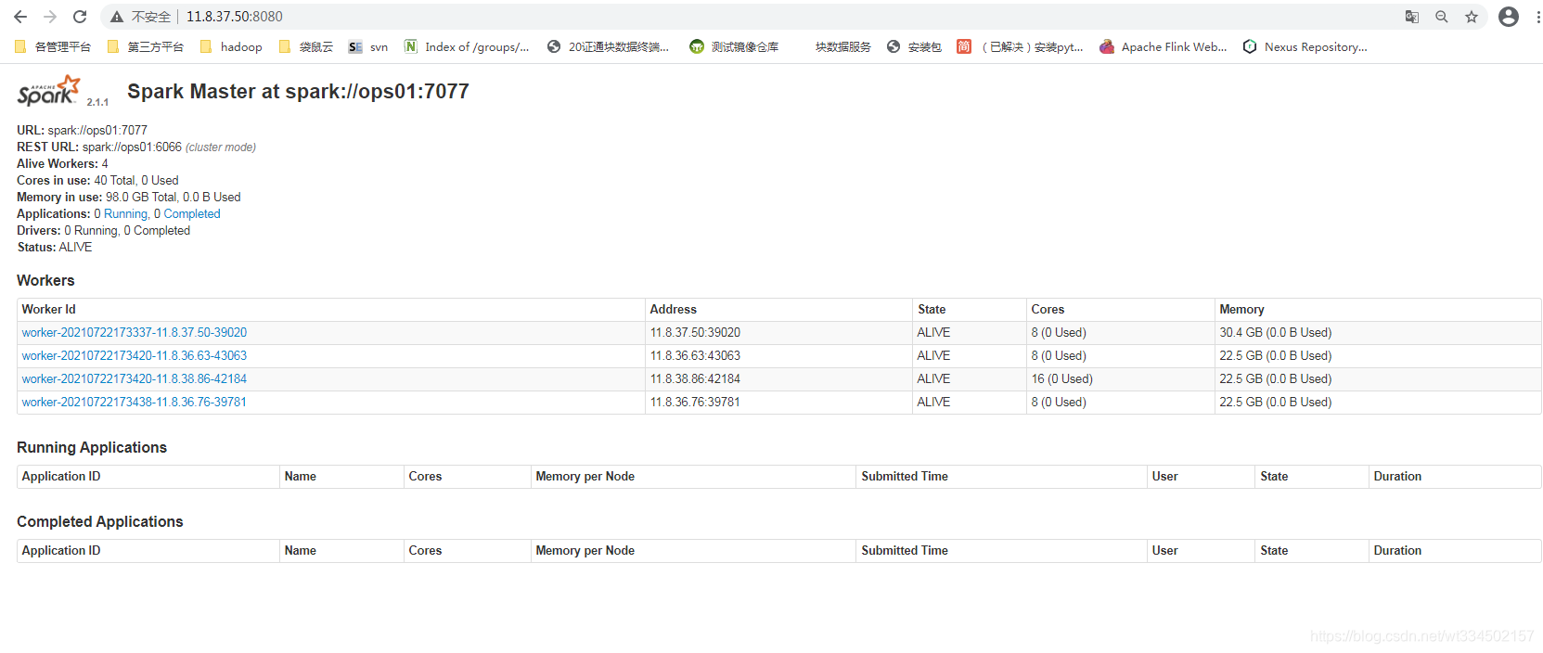Screen dimensions: 1543x653
Task: Reload the Spark Master page
Action: (80, 17)
